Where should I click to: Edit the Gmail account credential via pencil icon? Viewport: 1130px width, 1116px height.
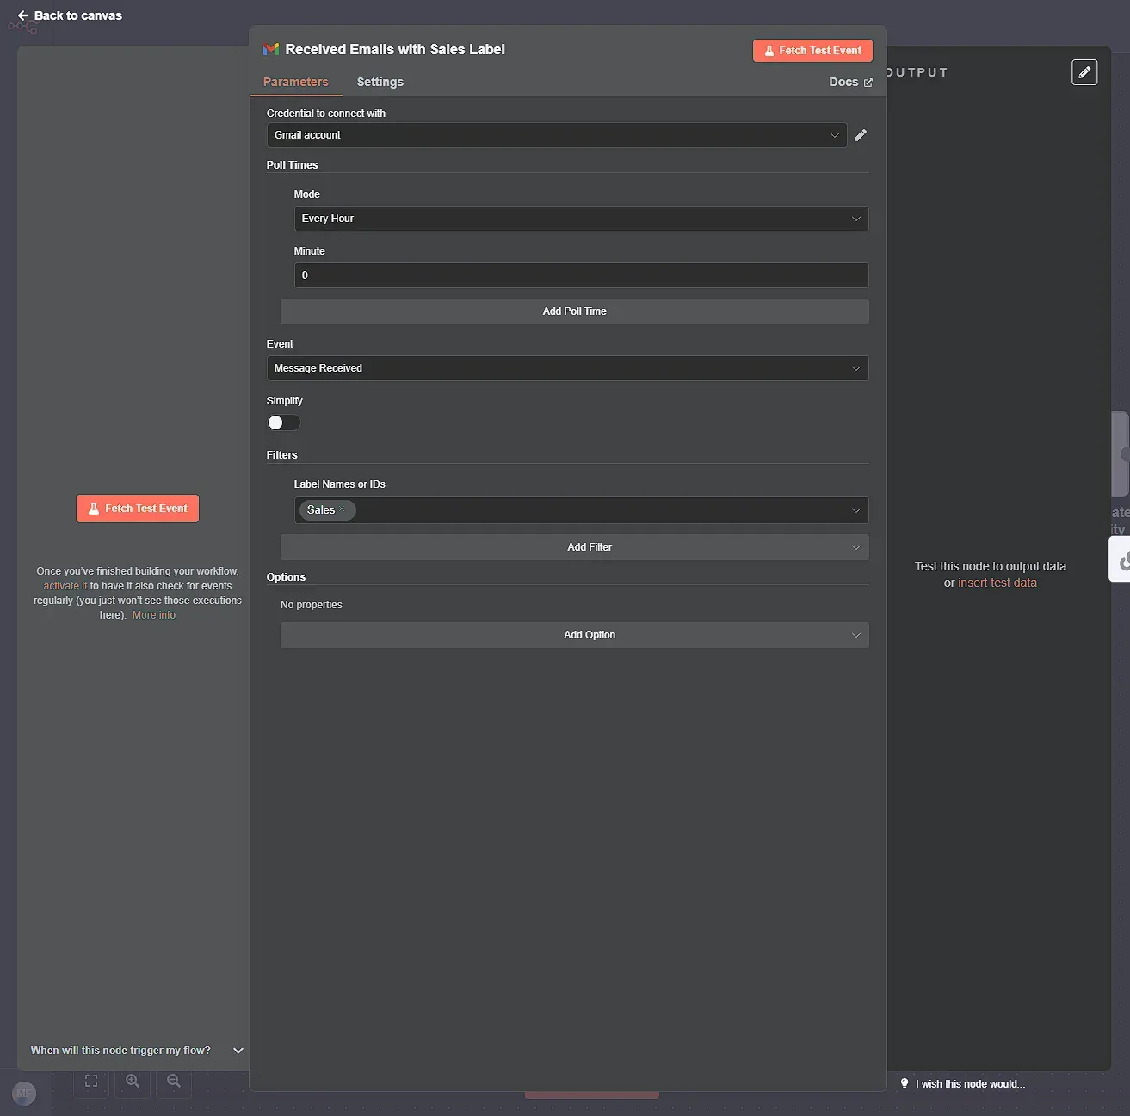coord(861,135)
